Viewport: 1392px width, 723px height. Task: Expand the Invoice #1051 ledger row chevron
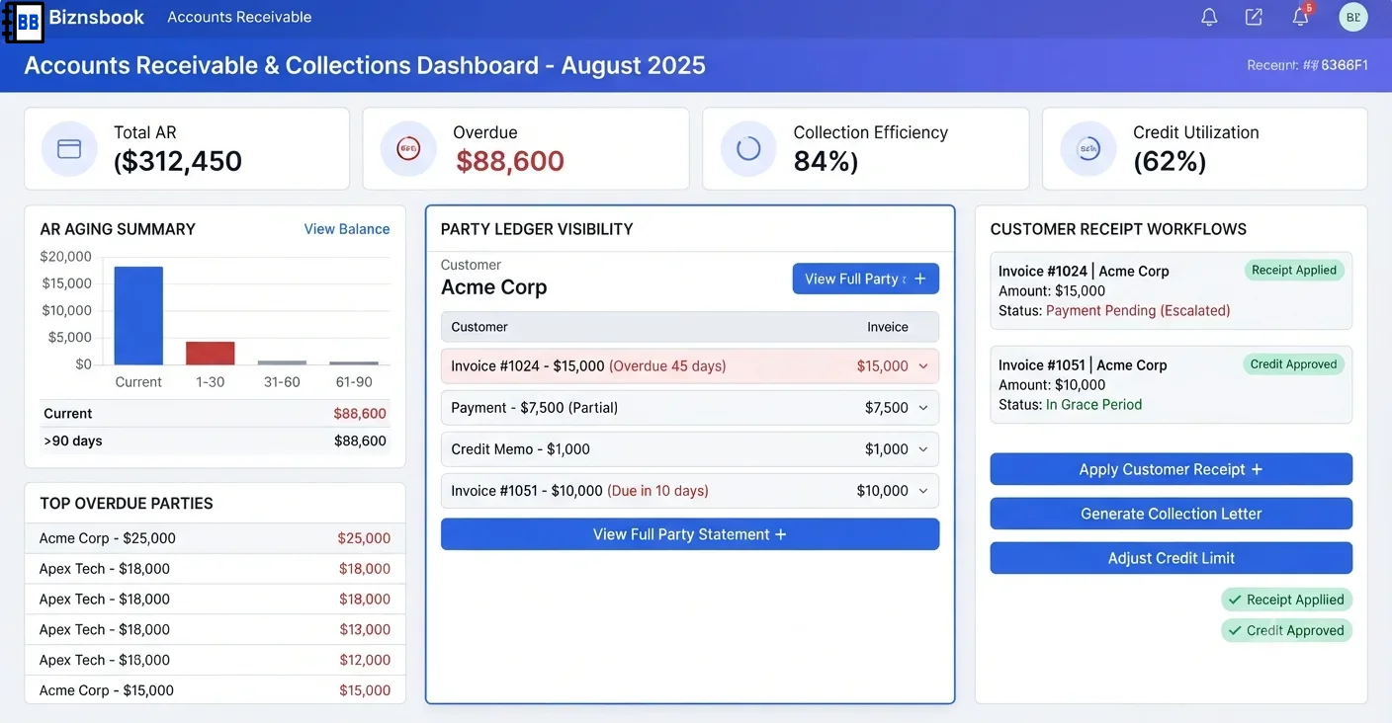click(923, 491)
